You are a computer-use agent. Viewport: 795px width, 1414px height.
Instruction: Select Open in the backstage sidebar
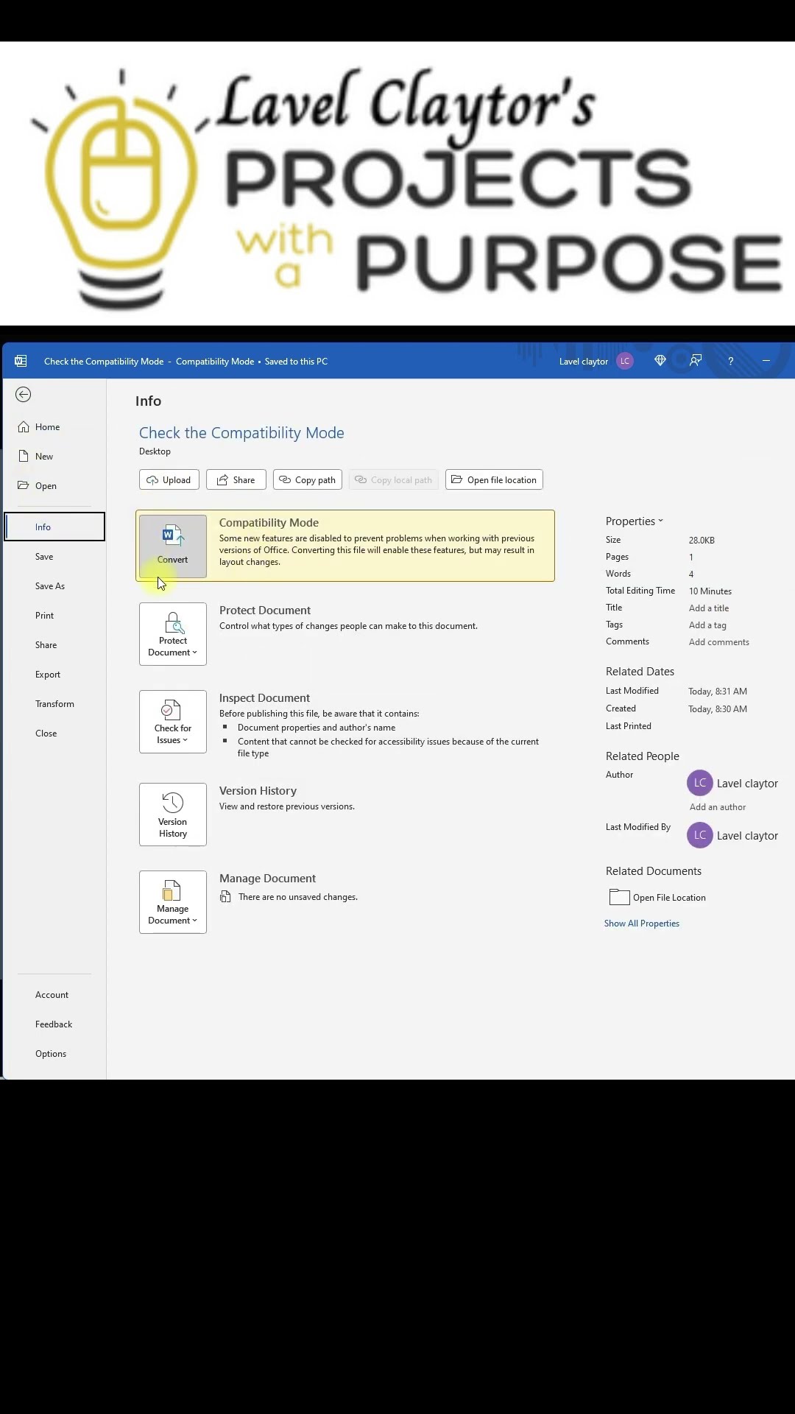click(54, 486)
